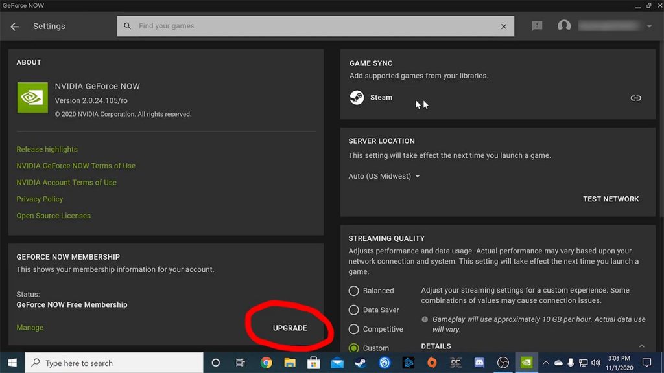Image resolution: width=664 pixels, height=373 pixels.
Task: Click the taskbar search box
Action: click(x=114, y=363)
